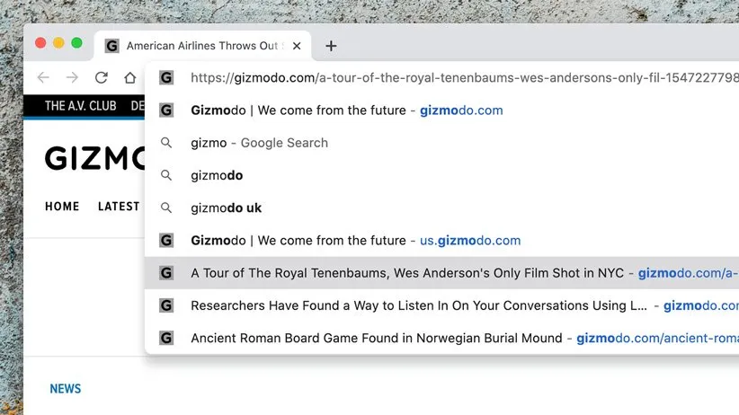Viewport: 739px width, 415px height.
Task: Pick the 'gizmodo' search suggestion
Action: point(217,175)
